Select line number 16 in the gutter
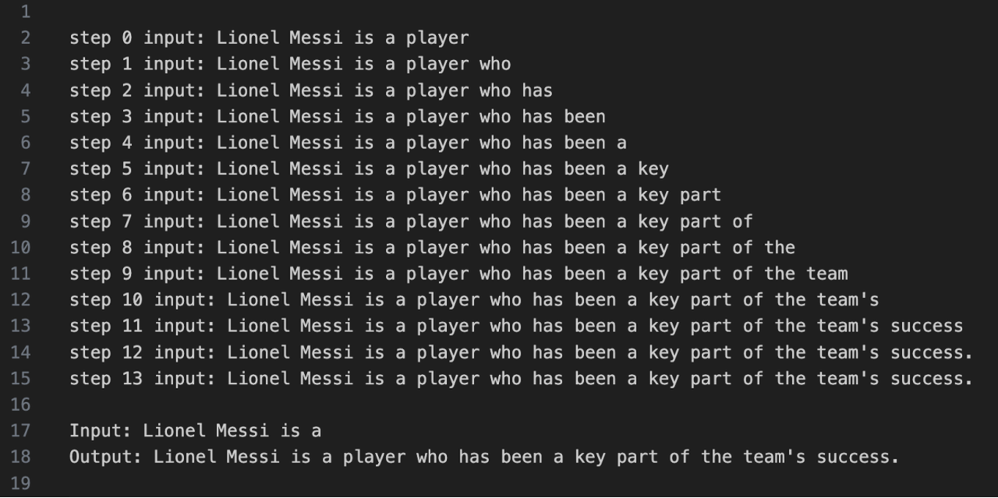998x498 pixels. (x=21, y=404)
